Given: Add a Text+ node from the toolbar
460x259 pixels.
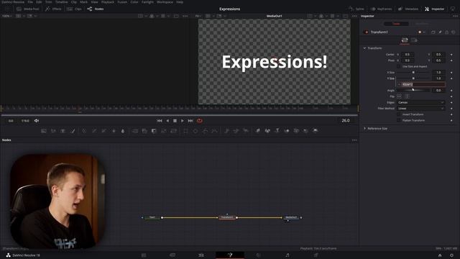Looking at the screenshot, I should coord(63,131).
